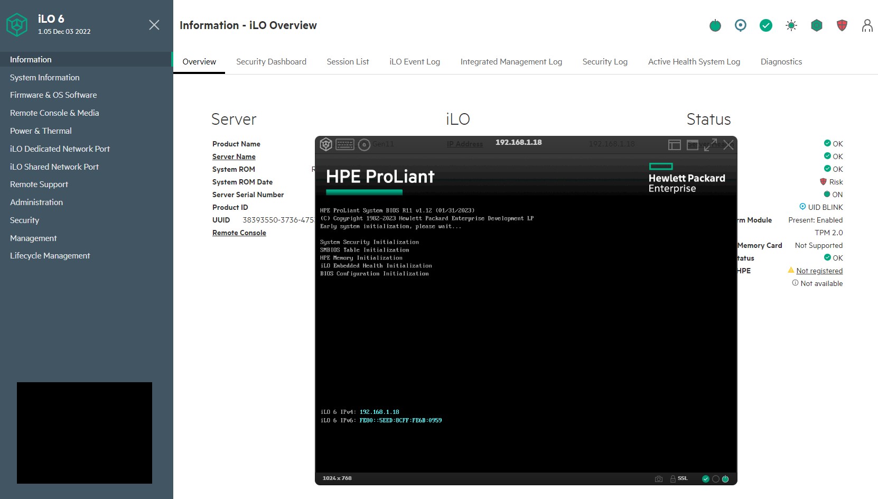Click the power status icon in header

(x=715, y=25)
